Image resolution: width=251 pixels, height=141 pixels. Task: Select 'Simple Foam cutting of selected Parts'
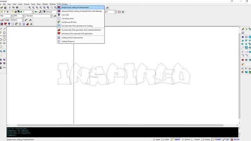coord(81,7)
